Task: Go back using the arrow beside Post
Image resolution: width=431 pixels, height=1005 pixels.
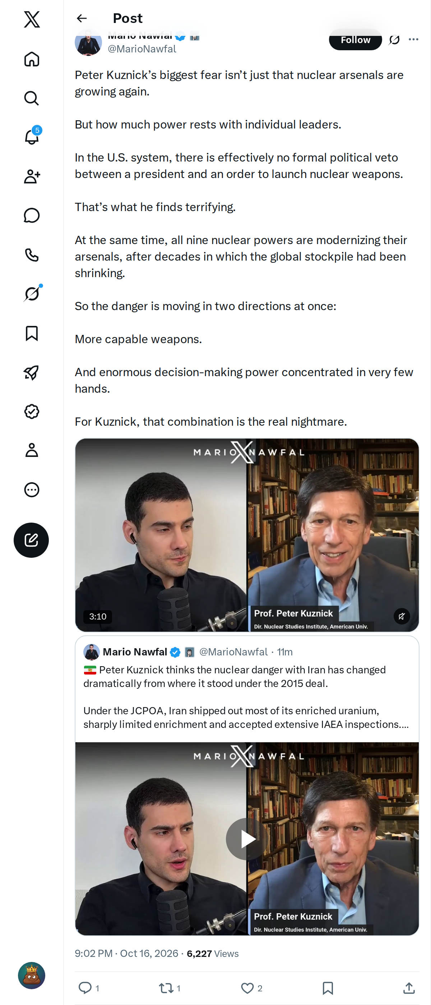Action: [x=82, y=18]
